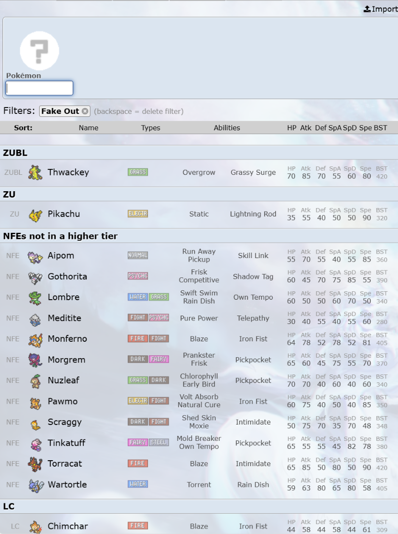Click Lombre's Water type badge
Viewport: 398px width, 534px height.
click(x=138, y=297)
